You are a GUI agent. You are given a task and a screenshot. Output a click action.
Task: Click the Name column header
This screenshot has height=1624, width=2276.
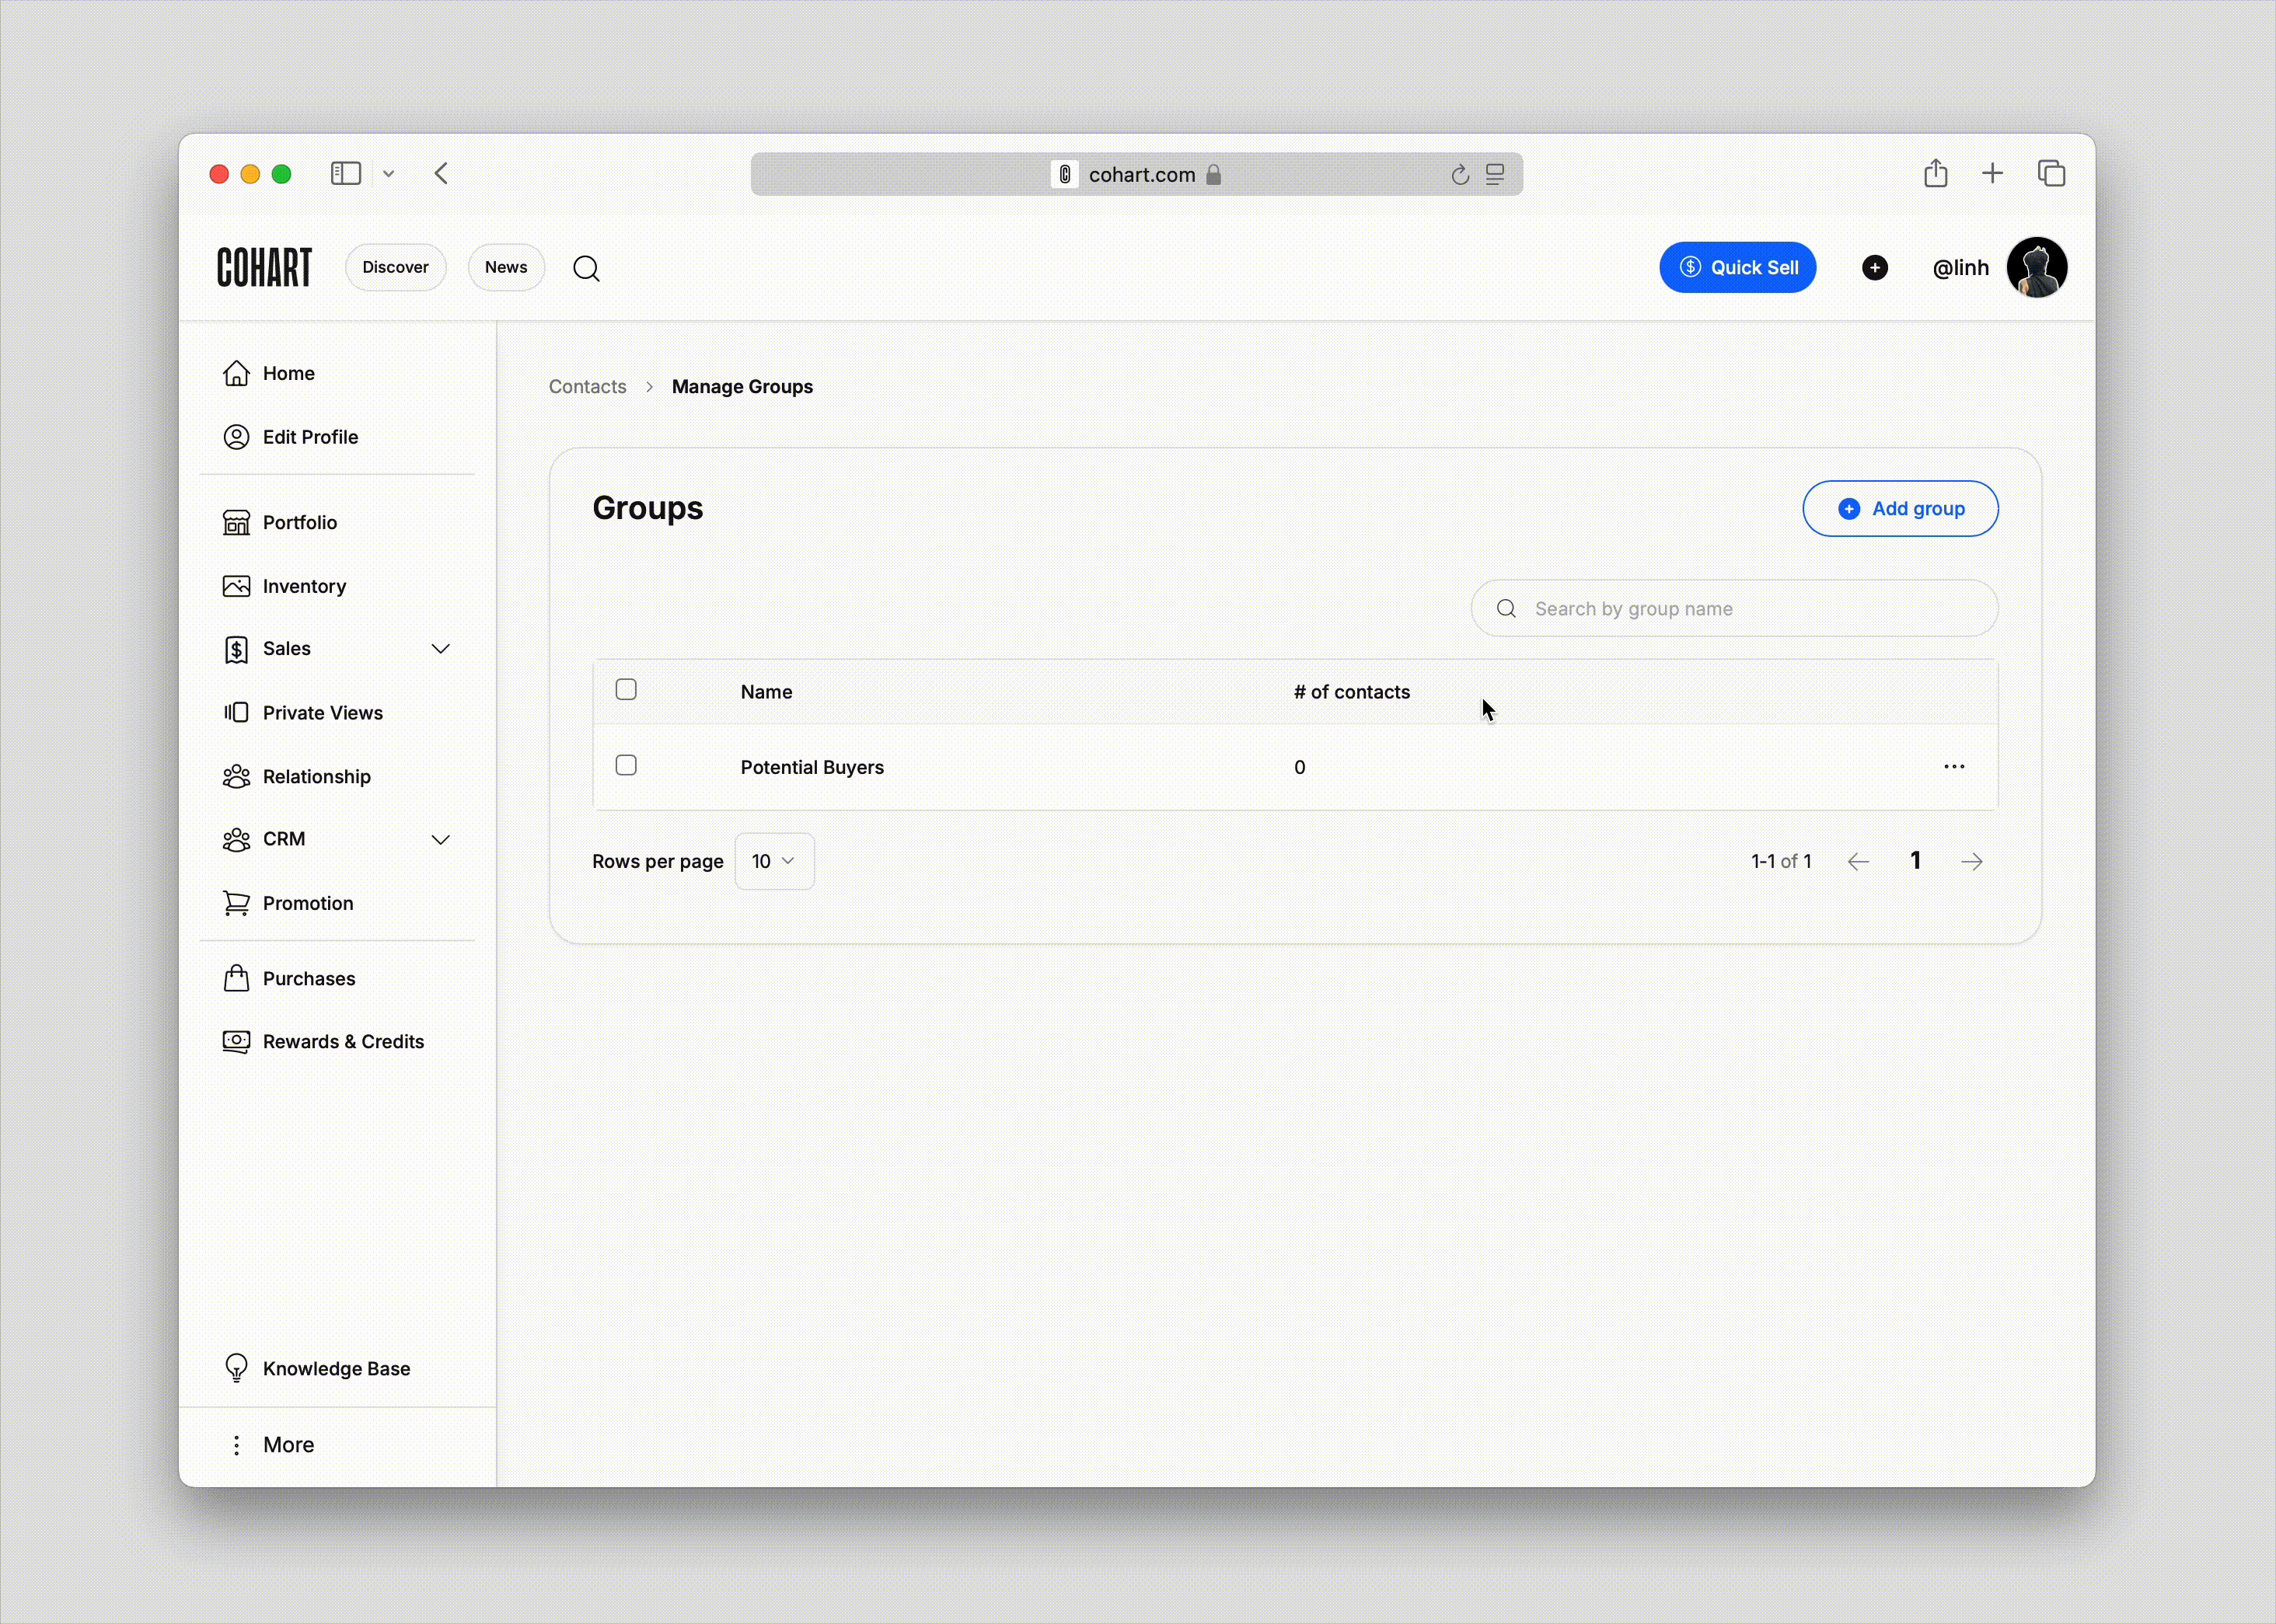[766, 692]
